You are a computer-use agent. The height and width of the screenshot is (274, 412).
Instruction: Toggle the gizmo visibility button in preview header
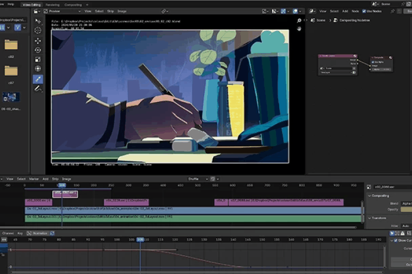pos(283,11)
